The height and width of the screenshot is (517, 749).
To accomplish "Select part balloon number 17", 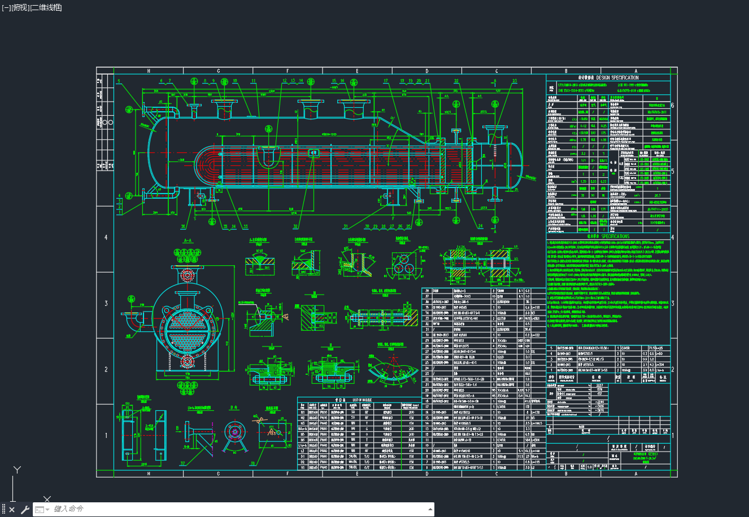I will coord(386,81).
